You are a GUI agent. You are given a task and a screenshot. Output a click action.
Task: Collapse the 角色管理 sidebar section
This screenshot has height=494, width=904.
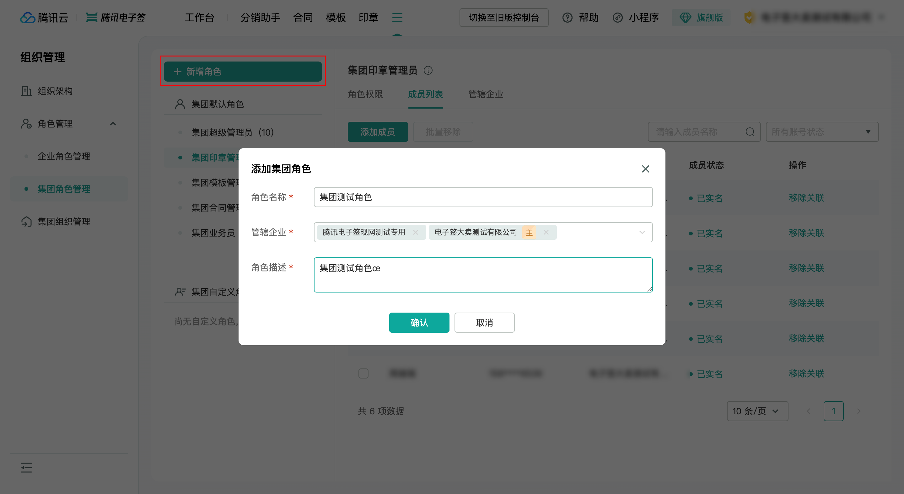[x=113, y=124]
